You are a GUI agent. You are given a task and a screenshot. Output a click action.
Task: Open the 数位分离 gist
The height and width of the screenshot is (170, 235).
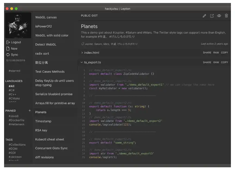41,62
